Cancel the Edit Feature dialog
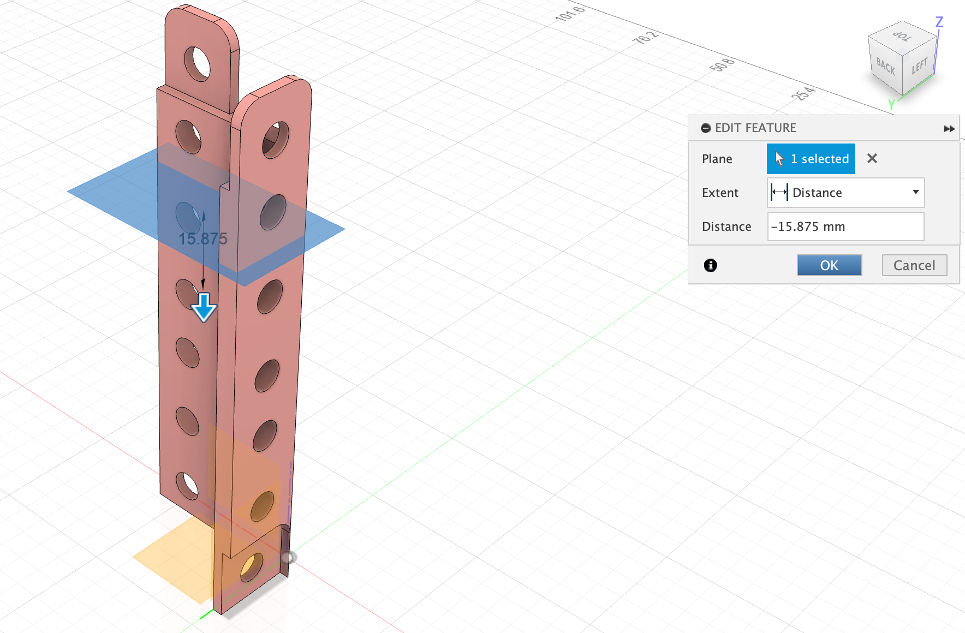Viewport: 965px width, 633px height. pos(914,265)
